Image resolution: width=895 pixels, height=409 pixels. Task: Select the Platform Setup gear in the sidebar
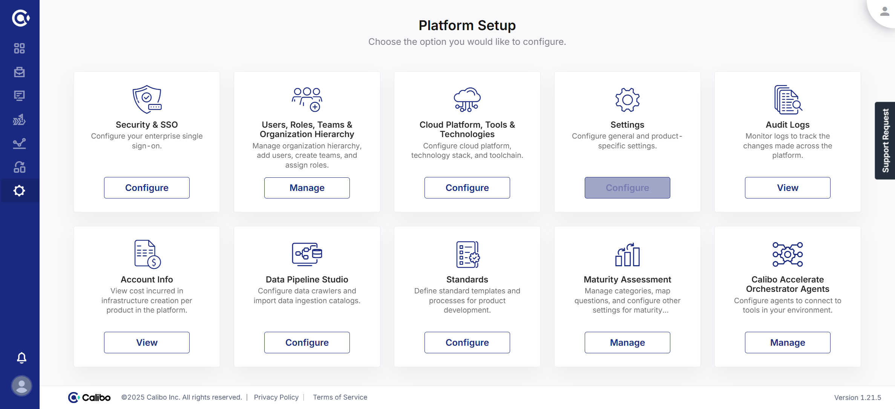tap(19, 191)
